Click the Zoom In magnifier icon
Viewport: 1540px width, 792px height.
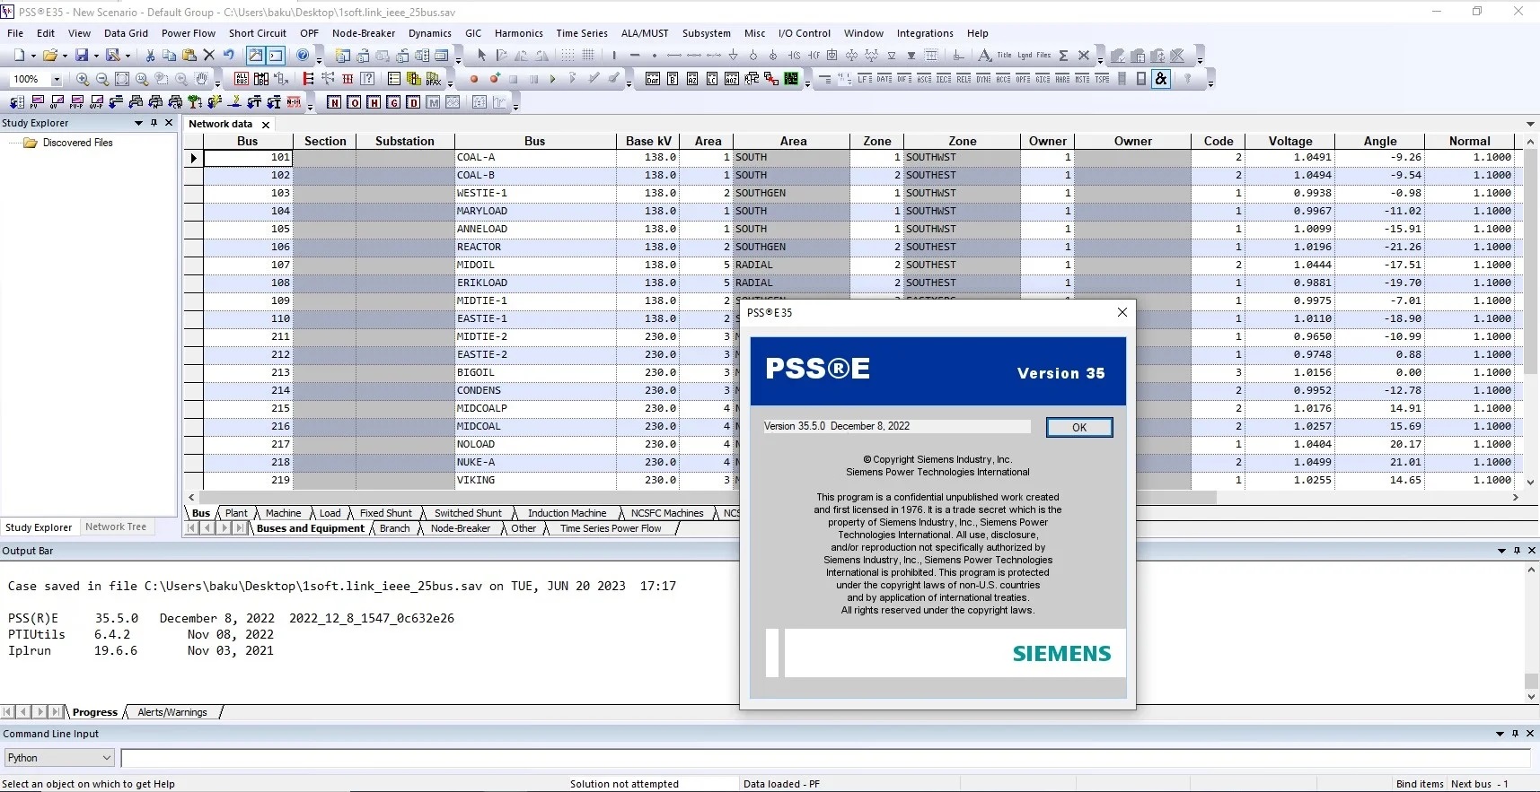[x=83, y=79]
